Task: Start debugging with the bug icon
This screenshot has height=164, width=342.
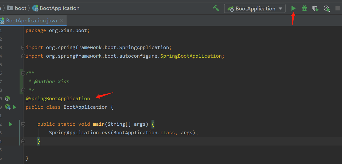Action: tap(304, 9)
